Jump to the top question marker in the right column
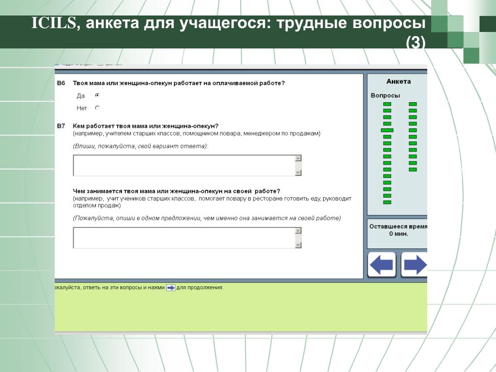This screenshot has height=372, width=496. click(x=413, y=104)
